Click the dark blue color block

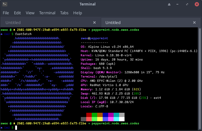(105, 115)
